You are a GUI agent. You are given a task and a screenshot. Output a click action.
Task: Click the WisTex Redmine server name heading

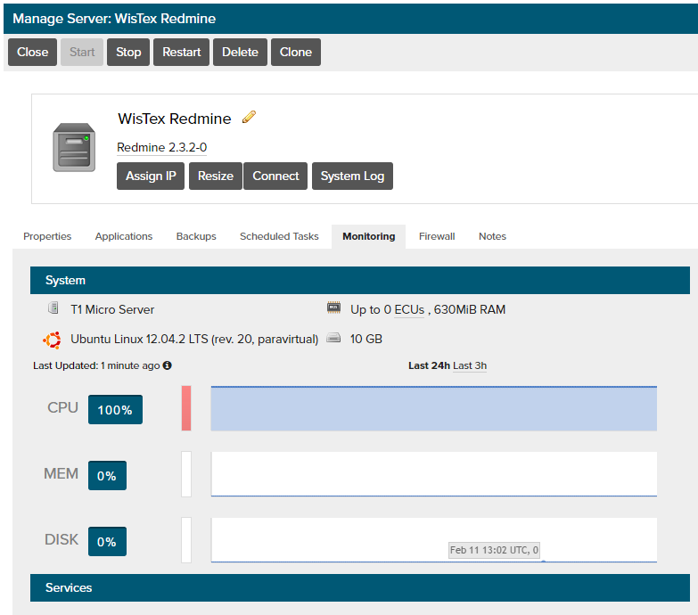click(x=175, y=119)
